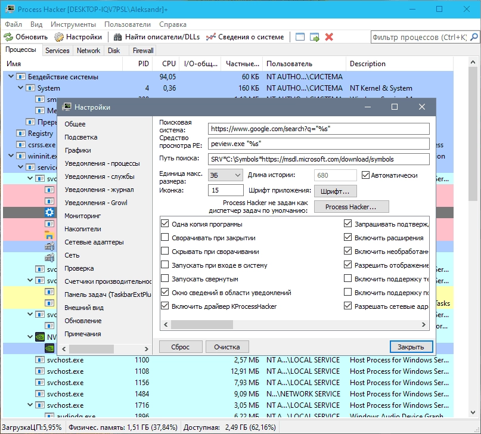Viewport: 481px width, 434px height.
Task: Check 'Запускать при входе в систему'
Action: click(165, 265)
